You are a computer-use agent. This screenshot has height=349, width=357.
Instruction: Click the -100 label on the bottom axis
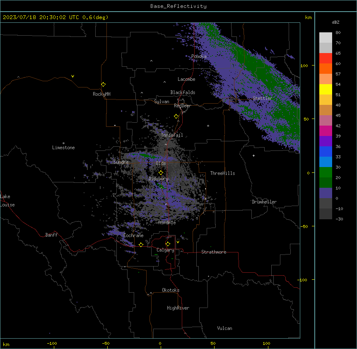coord(52,343)
